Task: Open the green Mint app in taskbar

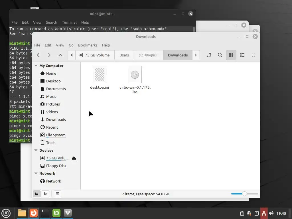Action: (56, 213)
